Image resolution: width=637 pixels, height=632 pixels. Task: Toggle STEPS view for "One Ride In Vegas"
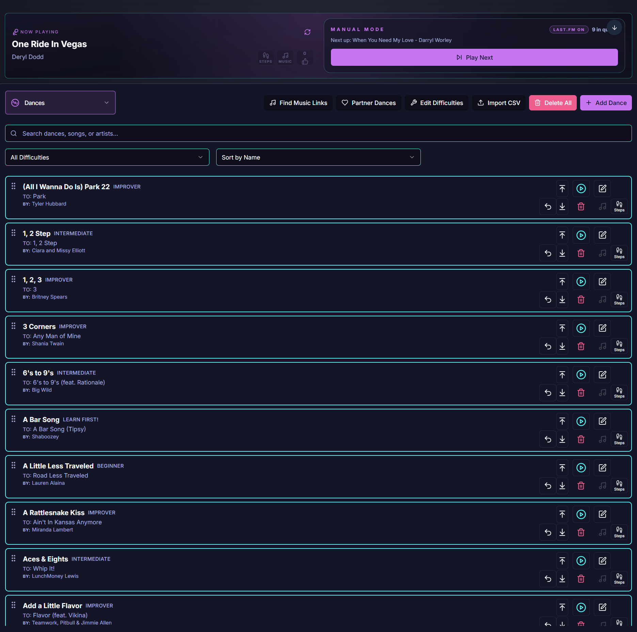coord(266,57)
